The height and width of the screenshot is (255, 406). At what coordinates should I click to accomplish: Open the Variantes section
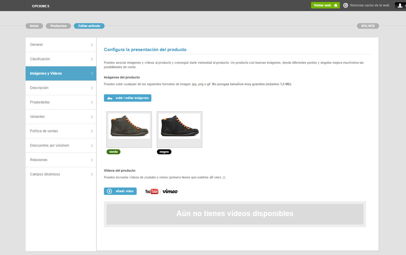tap(61, 117)
